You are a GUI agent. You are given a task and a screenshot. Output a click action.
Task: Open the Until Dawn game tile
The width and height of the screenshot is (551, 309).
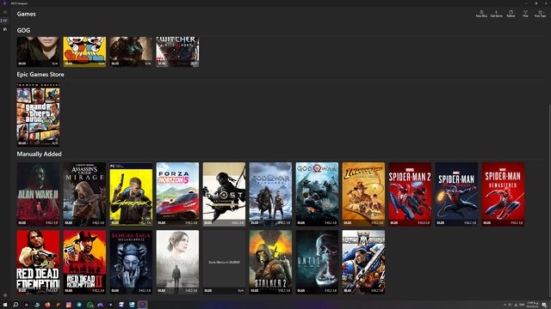[x=317, y=262]
